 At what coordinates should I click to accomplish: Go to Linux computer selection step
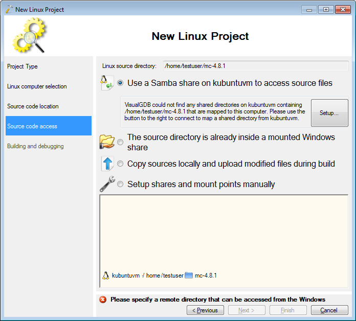click(x=49, y=86)
